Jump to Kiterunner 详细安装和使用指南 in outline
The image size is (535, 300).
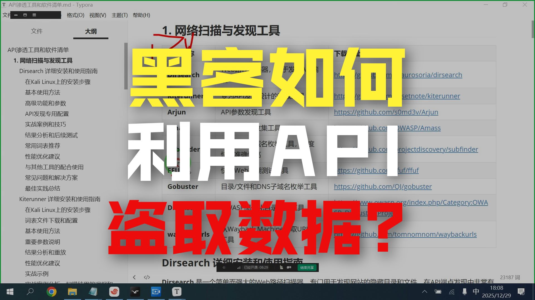60,199
